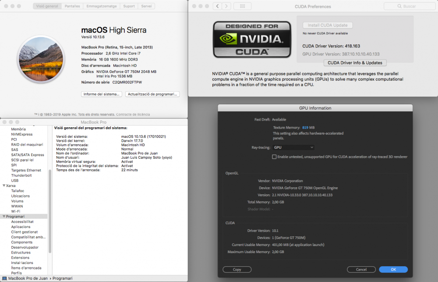Select SATA/SATA Express item
Screen dimensions: 438x282
[28, 155]
